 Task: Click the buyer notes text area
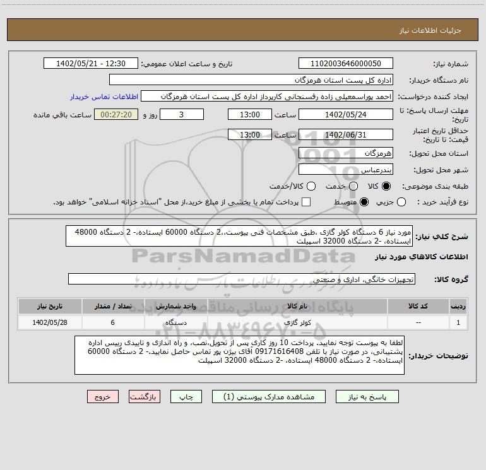[239, 355]
